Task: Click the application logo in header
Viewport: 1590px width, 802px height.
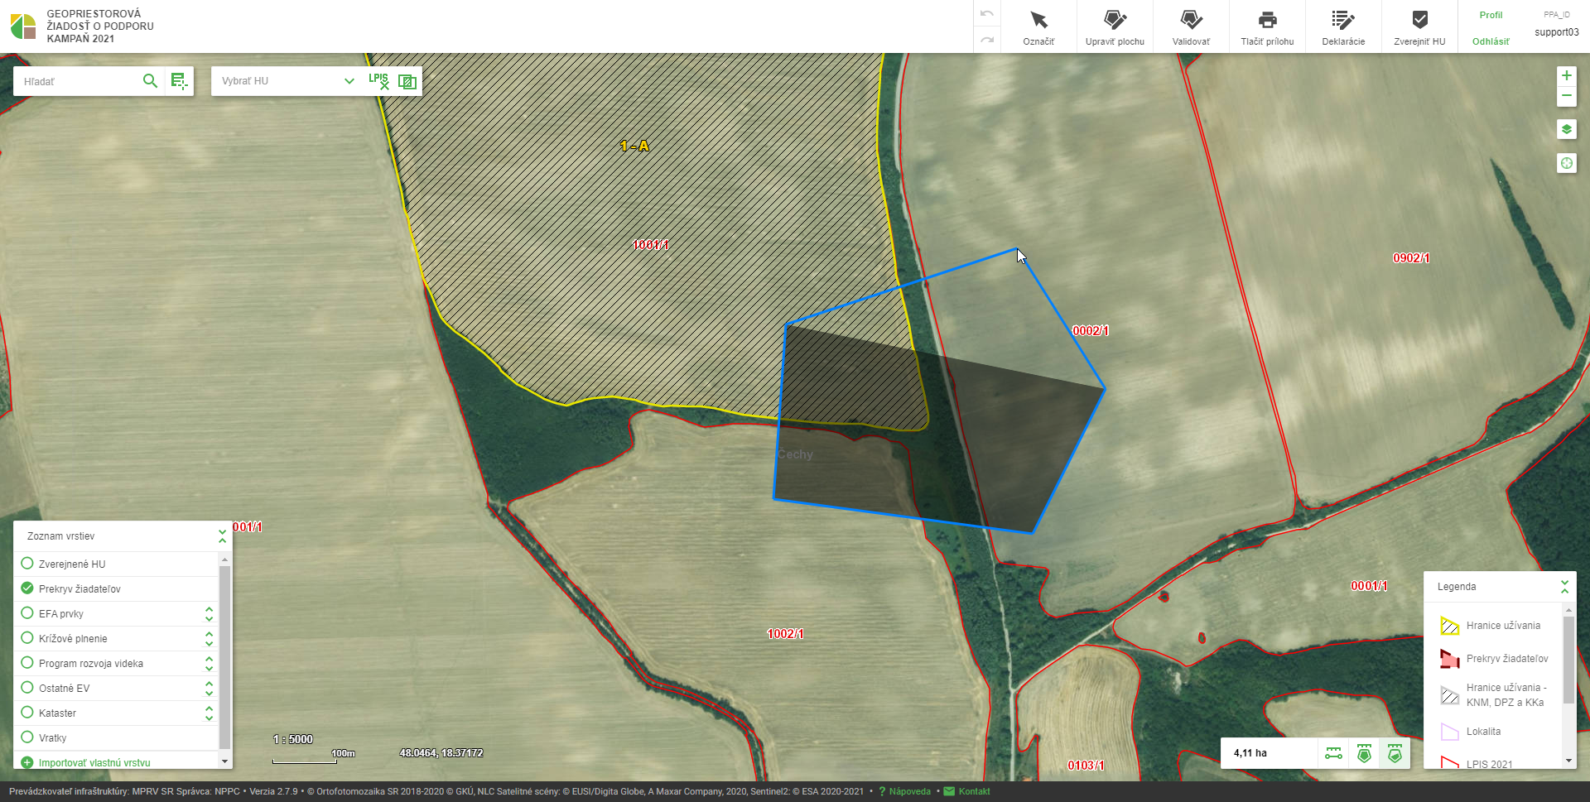Action: 23,26
